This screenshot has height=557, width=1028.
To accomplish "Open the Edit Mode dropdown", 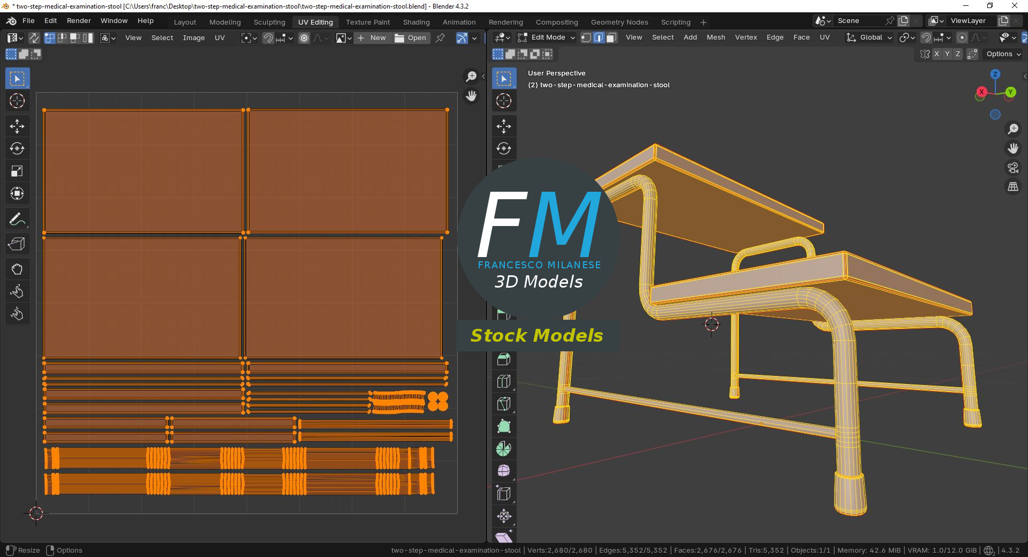I will (x=547, y=37).
